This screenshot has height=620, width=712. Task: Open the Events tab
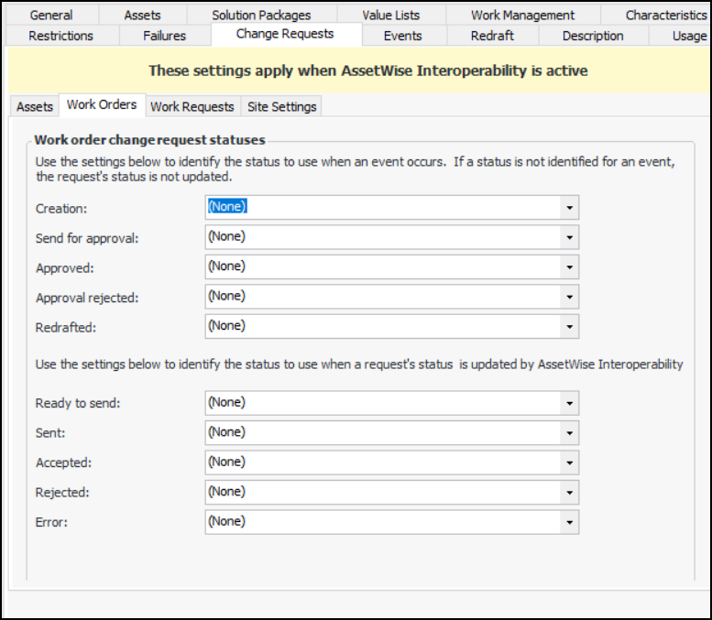coord(402,36)
